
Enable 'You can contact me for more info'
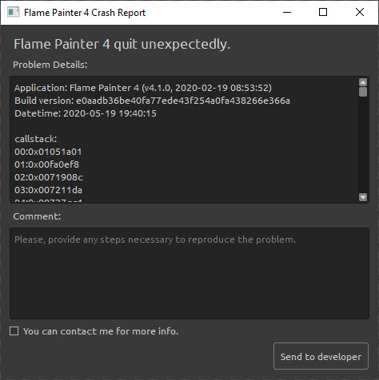14,331
